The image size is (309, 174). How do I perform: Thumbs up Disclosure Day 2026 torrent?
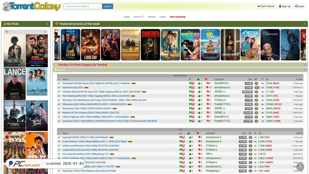pos(199,88)
